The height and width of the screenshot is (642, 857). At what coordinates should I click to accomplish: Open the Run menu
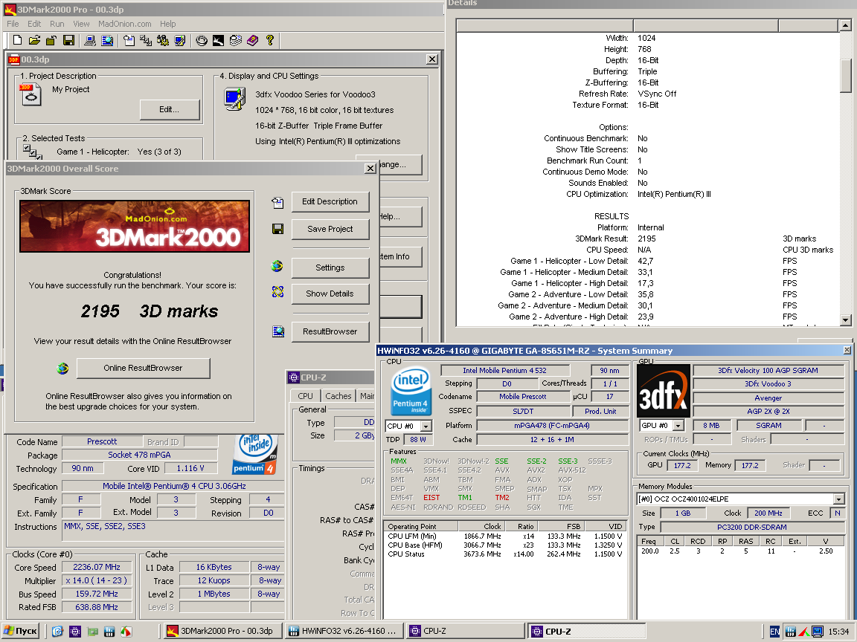tap(57, 24)
